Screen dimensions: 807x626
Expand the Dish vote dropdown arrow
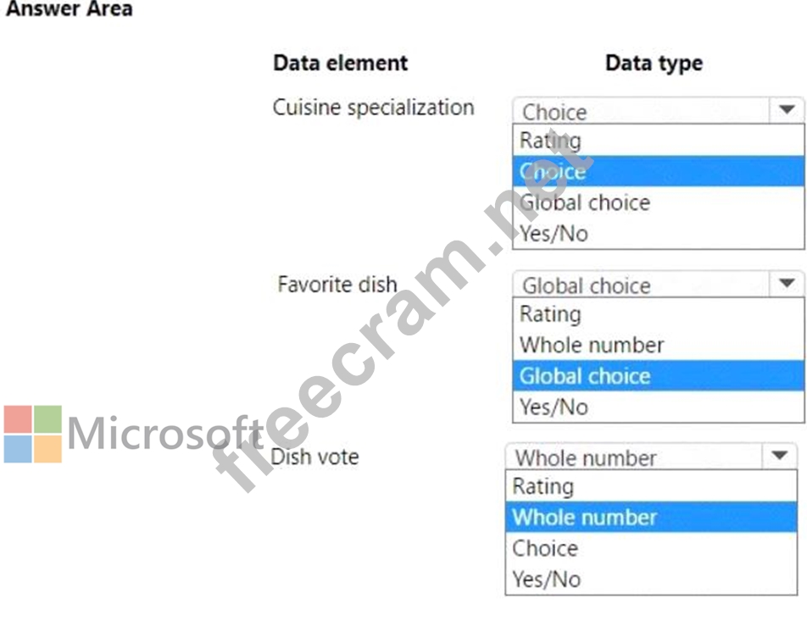(x=779, y=457)
